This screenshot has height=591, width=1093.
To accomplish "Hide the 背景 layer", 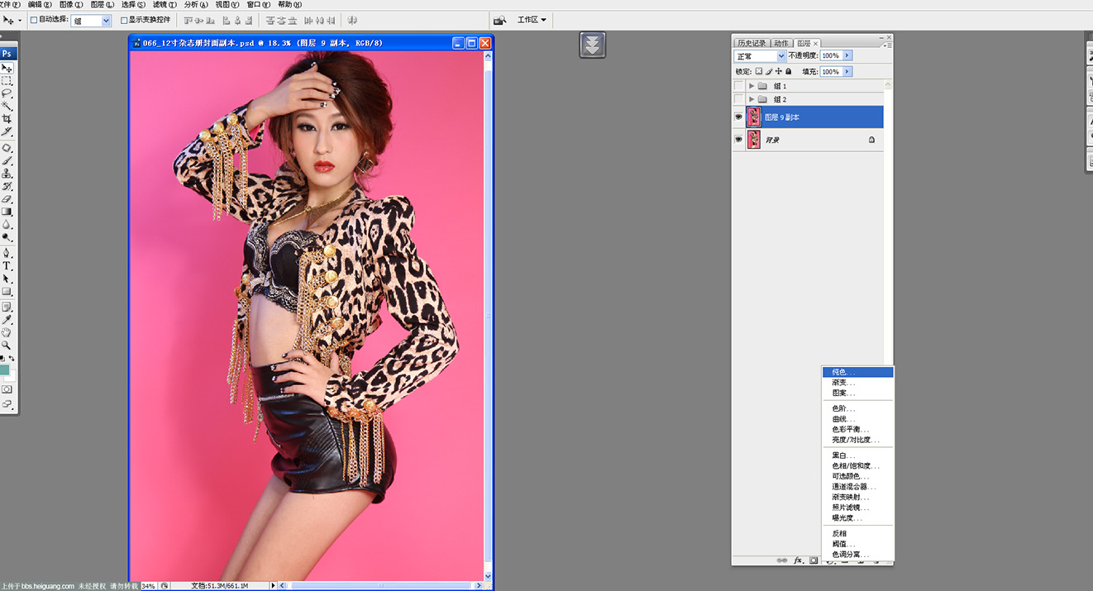I will 738,140.
